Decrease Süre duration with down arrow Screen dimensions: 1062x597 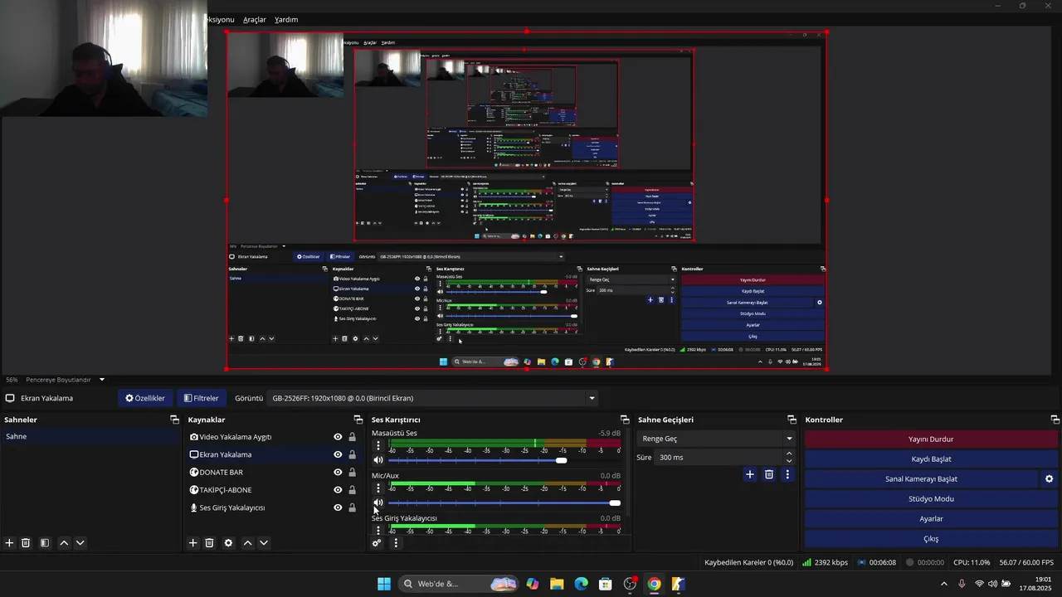click(789, 461)
